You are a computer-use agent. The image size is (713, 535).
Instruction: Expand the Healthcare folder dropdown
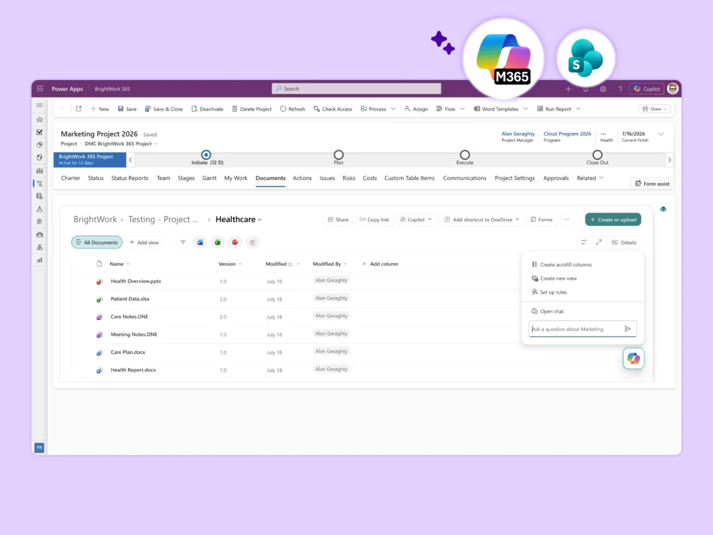click(x=260, y=220)
